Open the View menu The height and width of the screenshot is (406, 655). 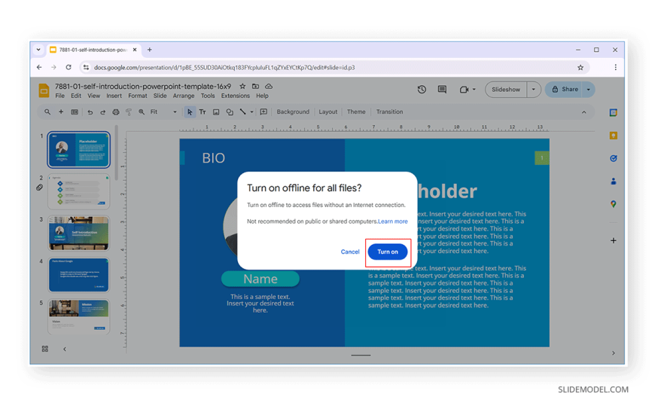pos(93,96)
